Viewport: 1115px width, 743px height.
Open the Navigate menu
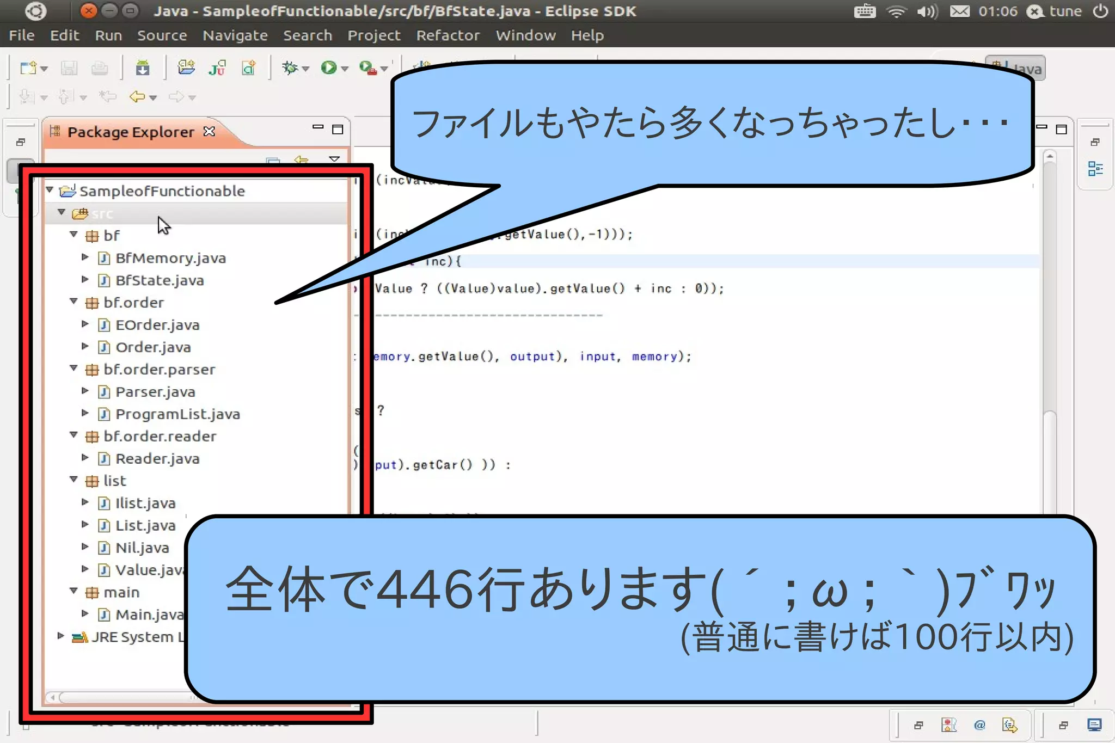235,35
